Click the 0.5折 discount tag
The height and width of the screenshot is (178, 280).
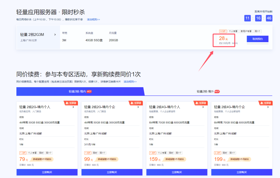pos(223,31)
